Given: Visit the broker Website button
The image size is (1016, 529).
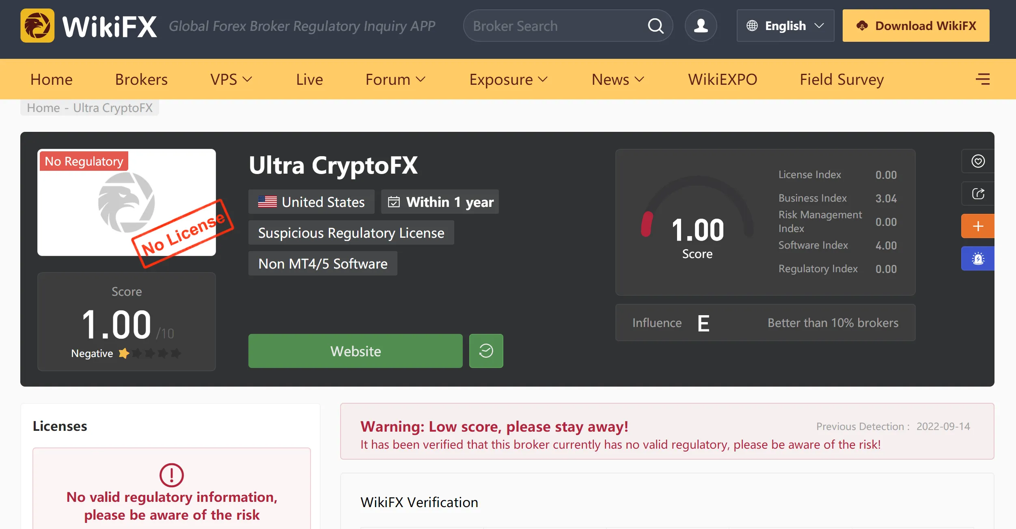Looking at the screenshot, I should 355,351.
